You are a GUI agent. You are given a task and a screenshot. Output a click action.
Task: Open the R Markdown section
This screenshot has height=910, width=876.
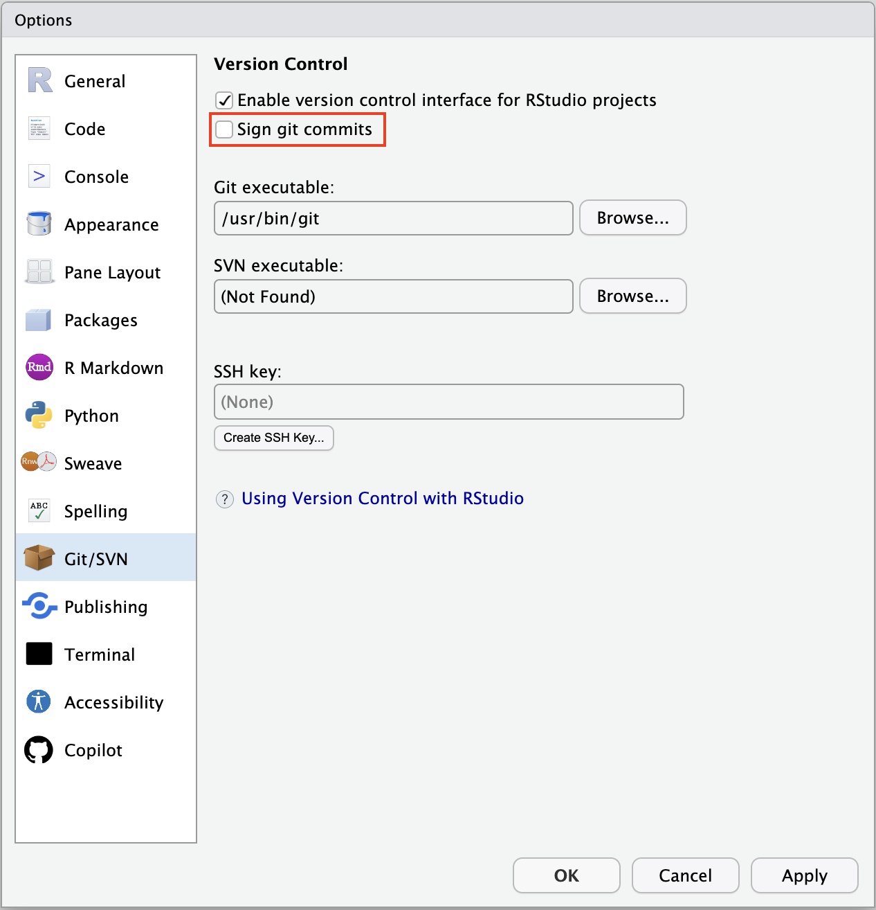click(106, 368)
